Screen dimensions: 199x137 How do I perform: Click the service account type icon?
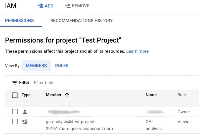[x=25, y=122]
